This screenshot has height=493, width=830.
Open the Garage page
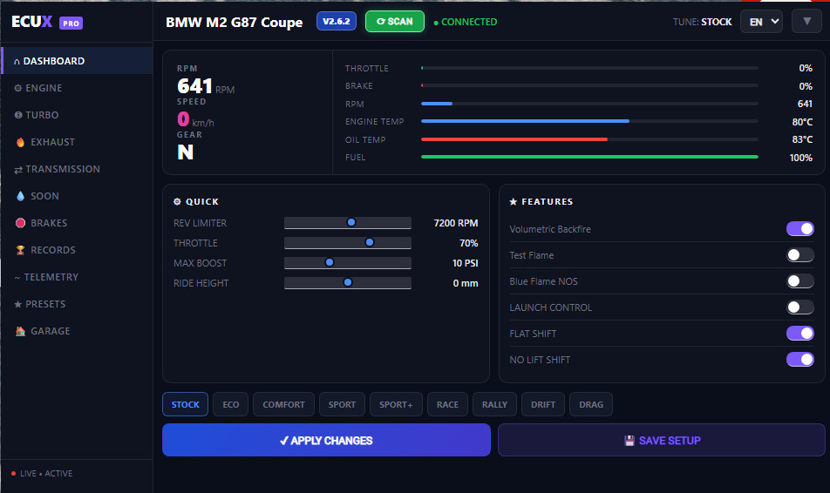coord(78,331)
